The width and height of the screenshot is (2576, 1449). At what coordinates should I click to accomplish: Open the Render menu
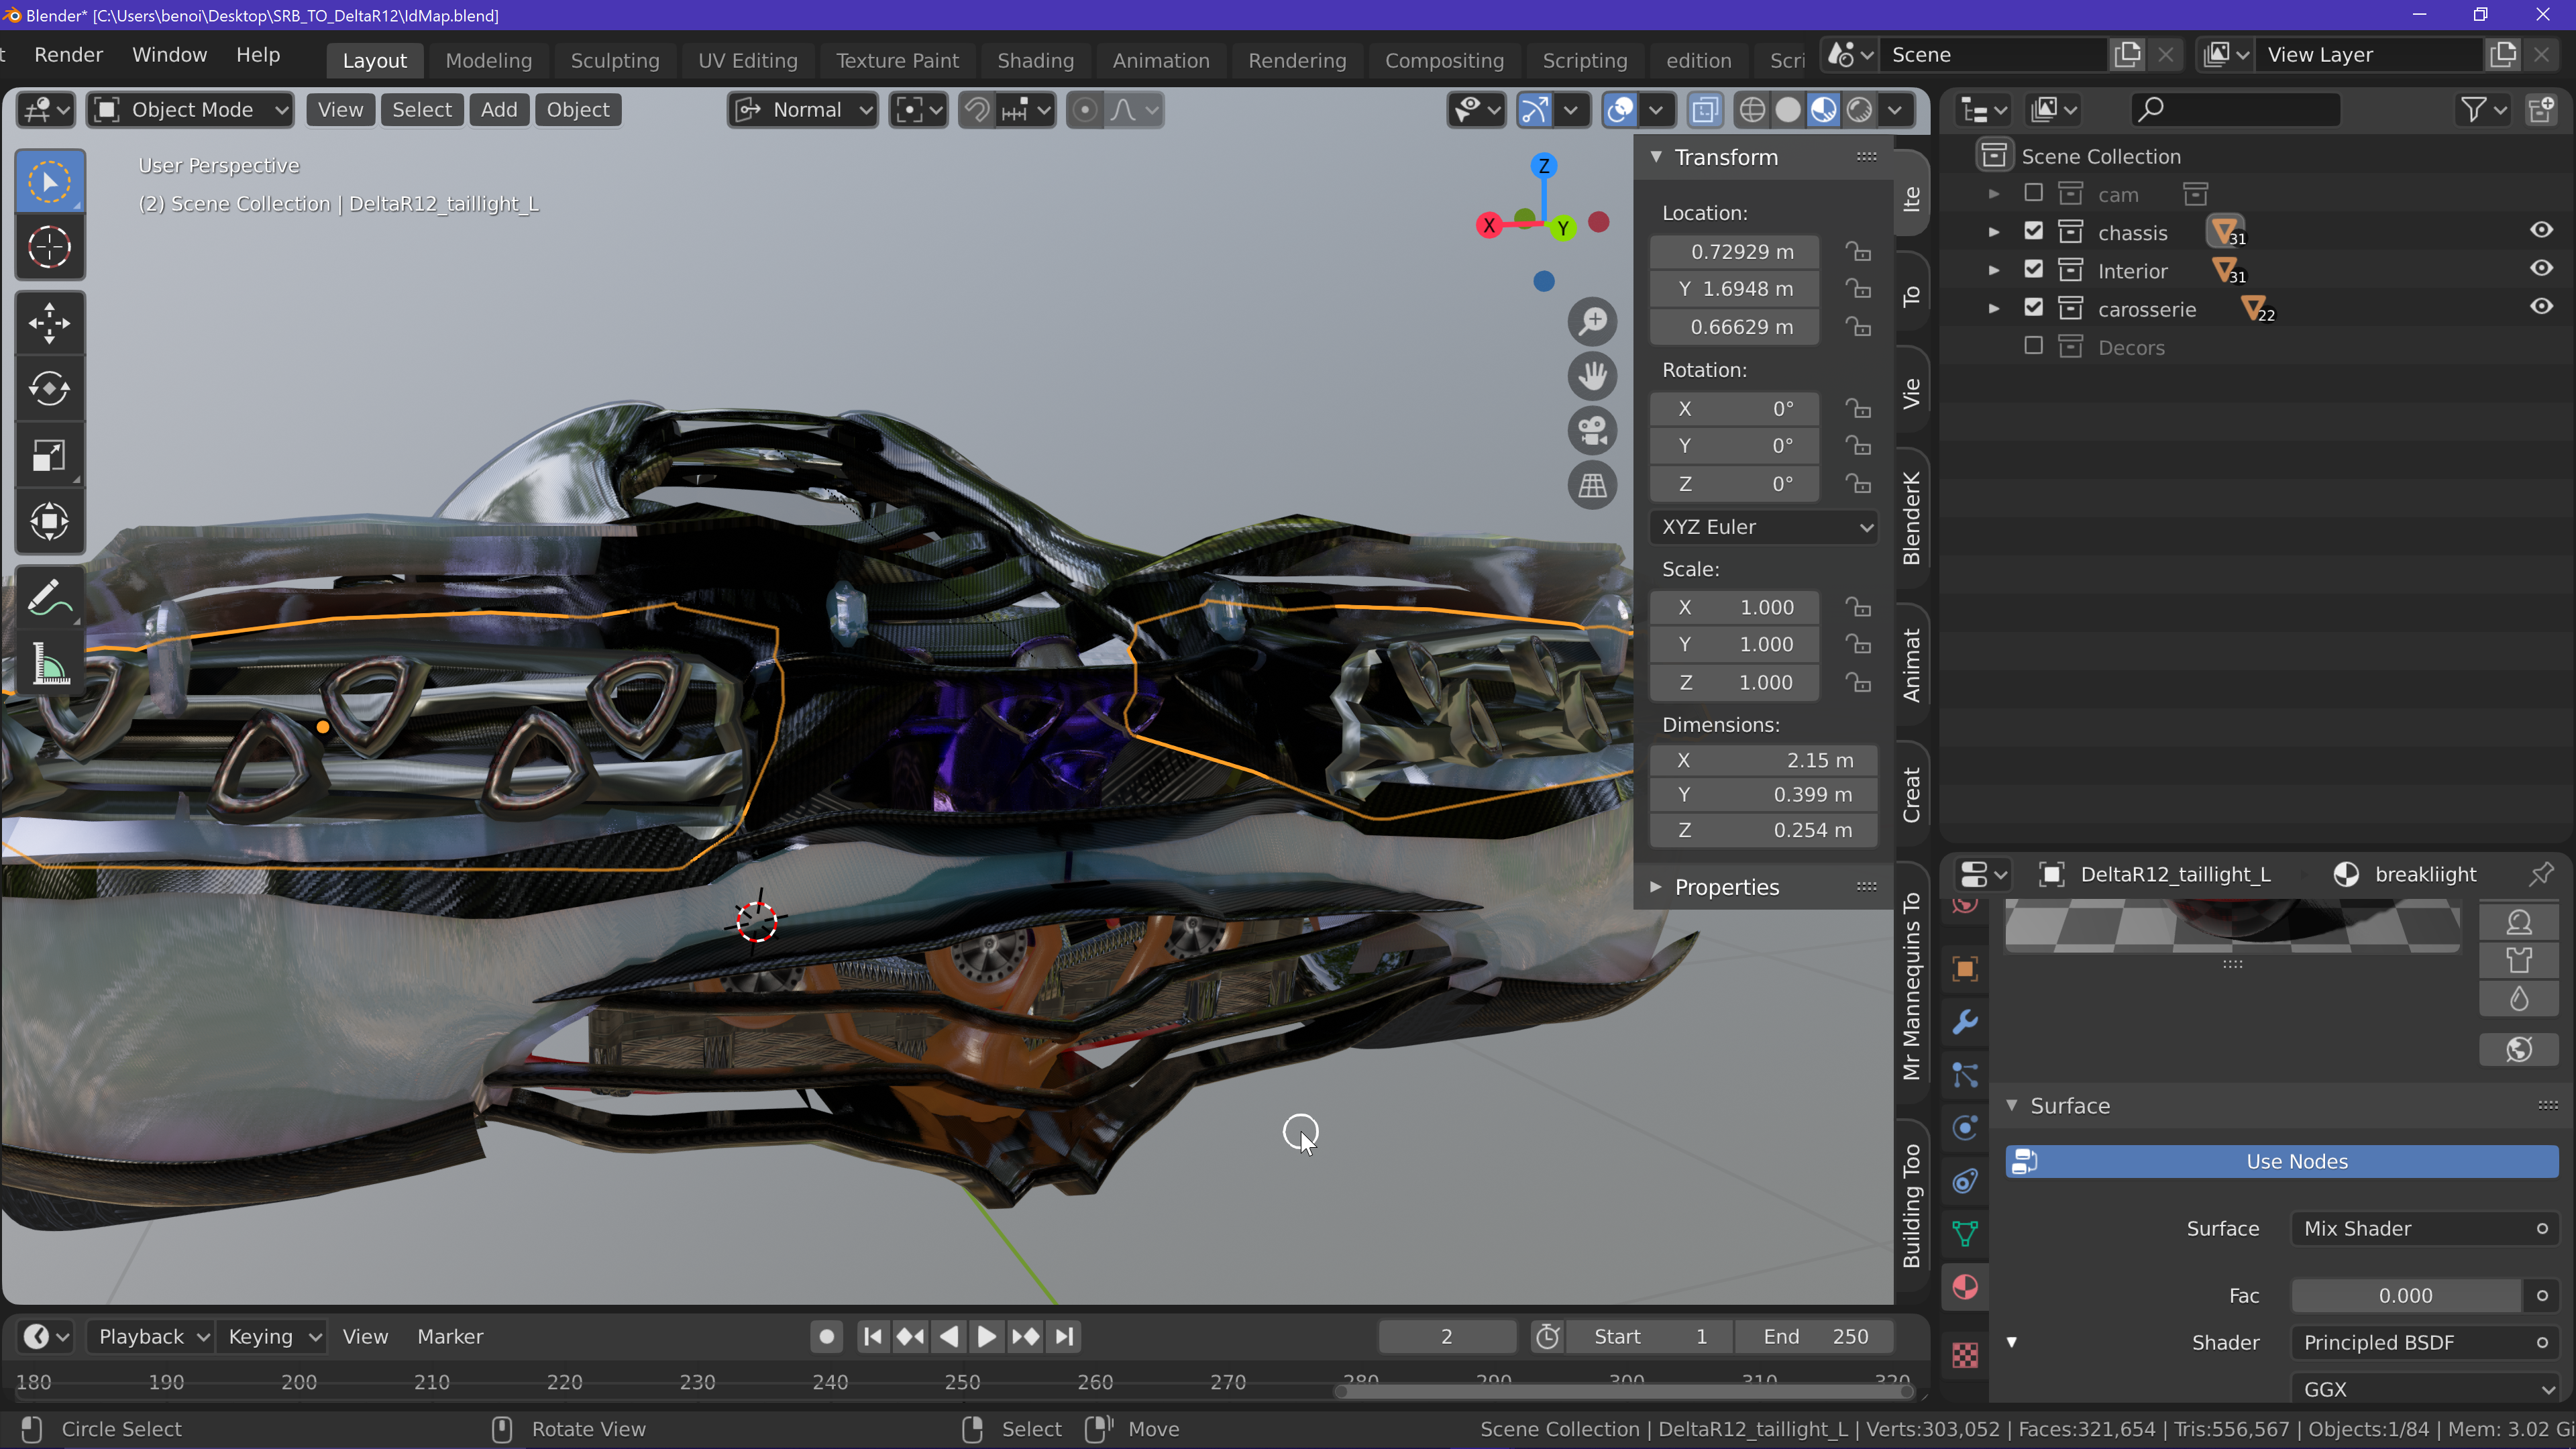point(68,55)
